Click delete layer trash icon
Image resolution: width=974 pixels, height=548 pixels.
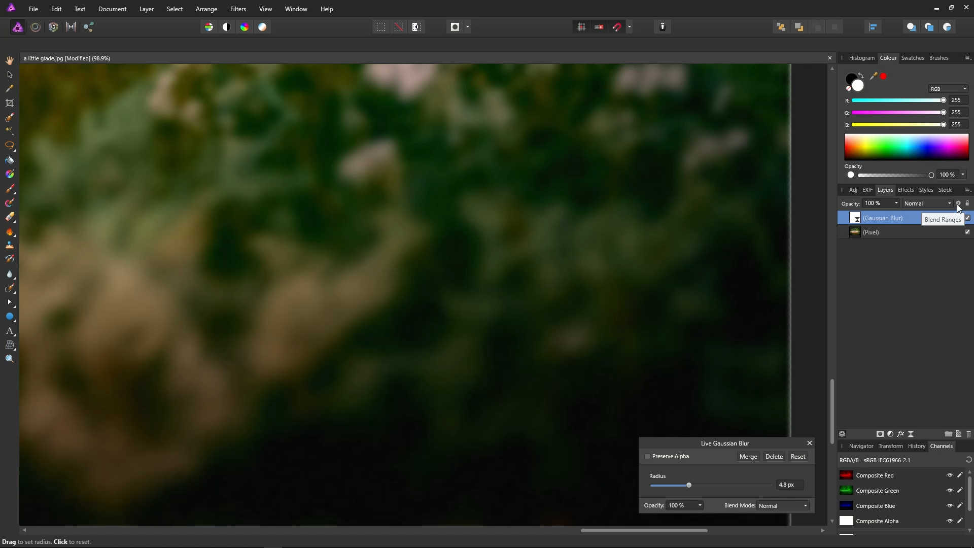point(968,434)
